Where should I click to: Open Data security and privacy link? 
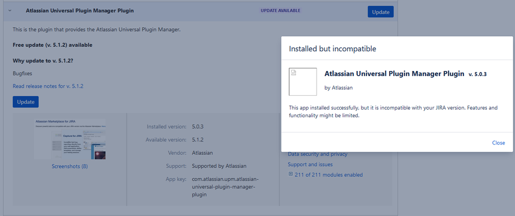coord(317,154)
